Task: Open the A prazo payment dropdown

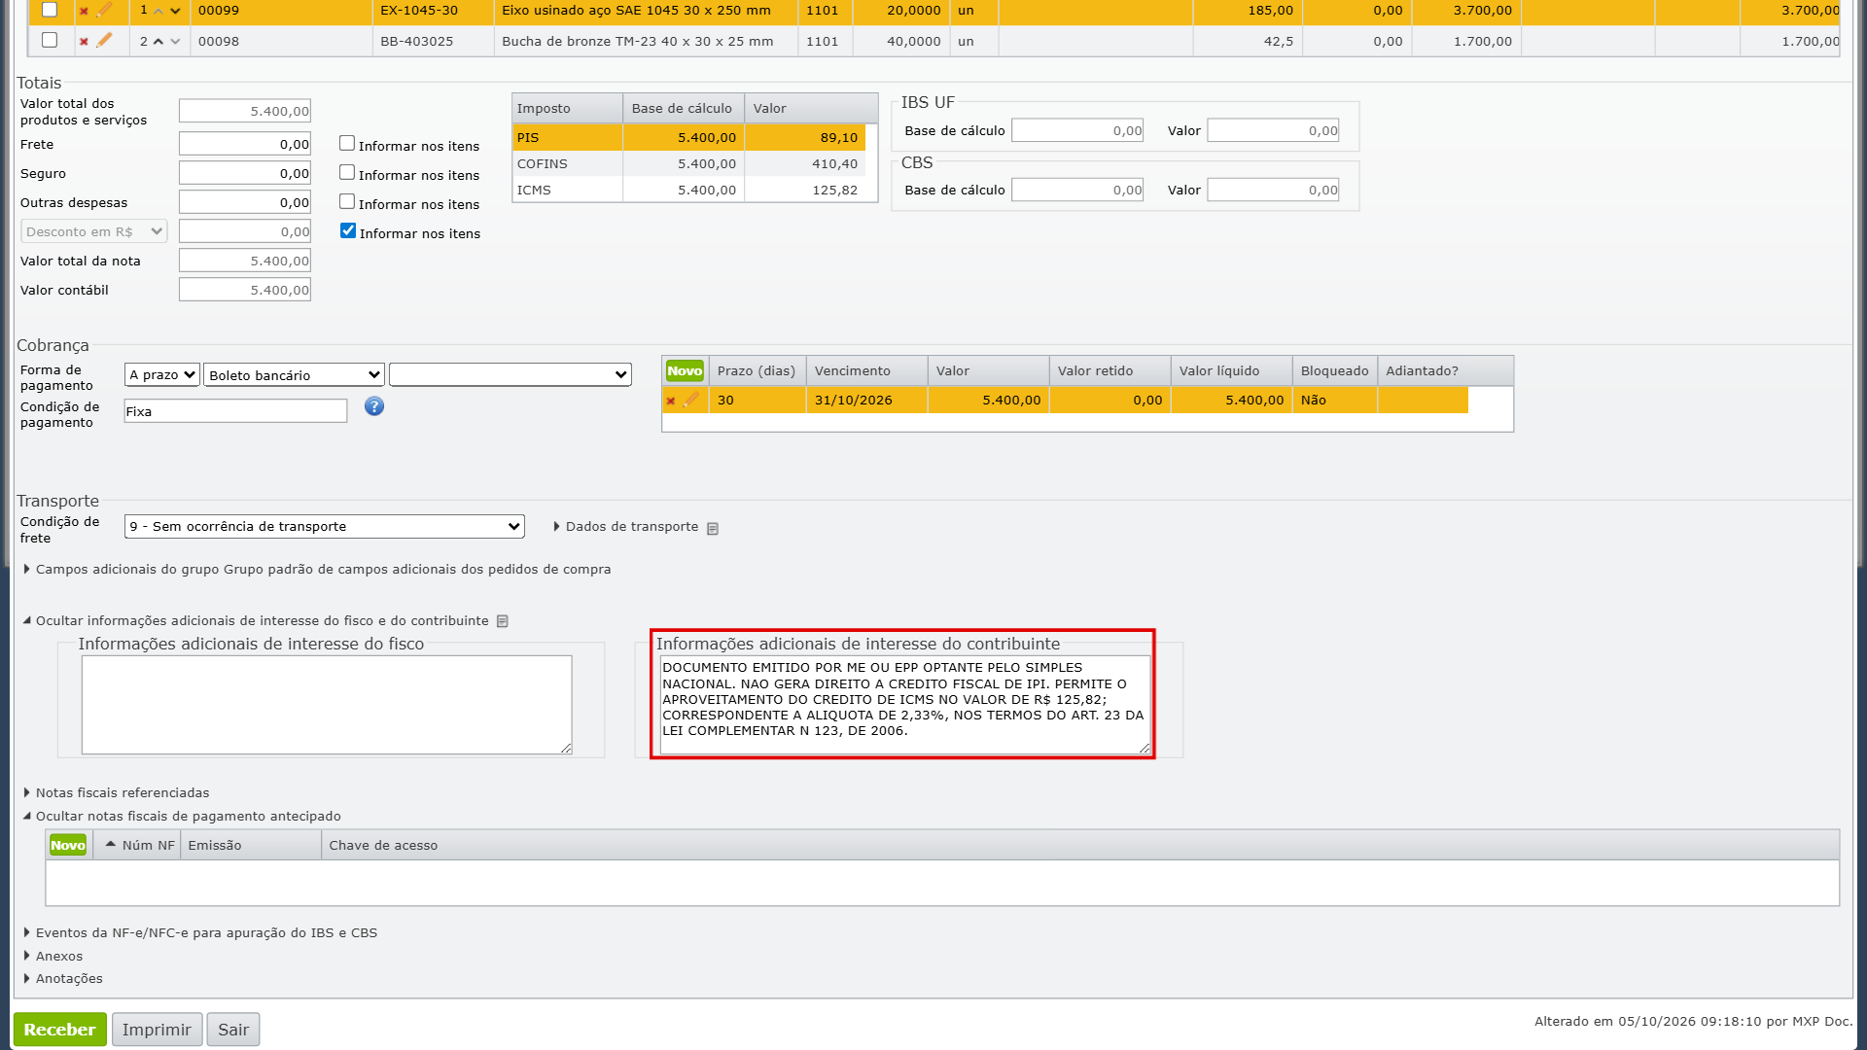Action: point(162,374)
